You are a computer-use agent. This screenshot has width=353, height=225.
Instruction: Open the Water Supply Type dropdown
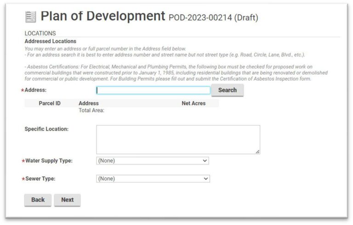[x=153, y=161]
